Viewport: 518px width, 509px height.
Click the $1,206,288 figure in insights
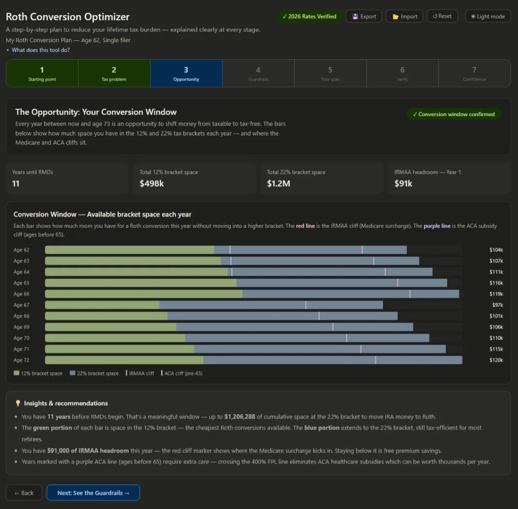239,417
